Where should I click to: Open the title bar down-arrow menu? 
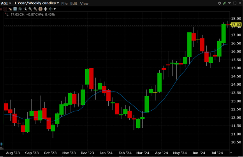click(x=229, y=3)
